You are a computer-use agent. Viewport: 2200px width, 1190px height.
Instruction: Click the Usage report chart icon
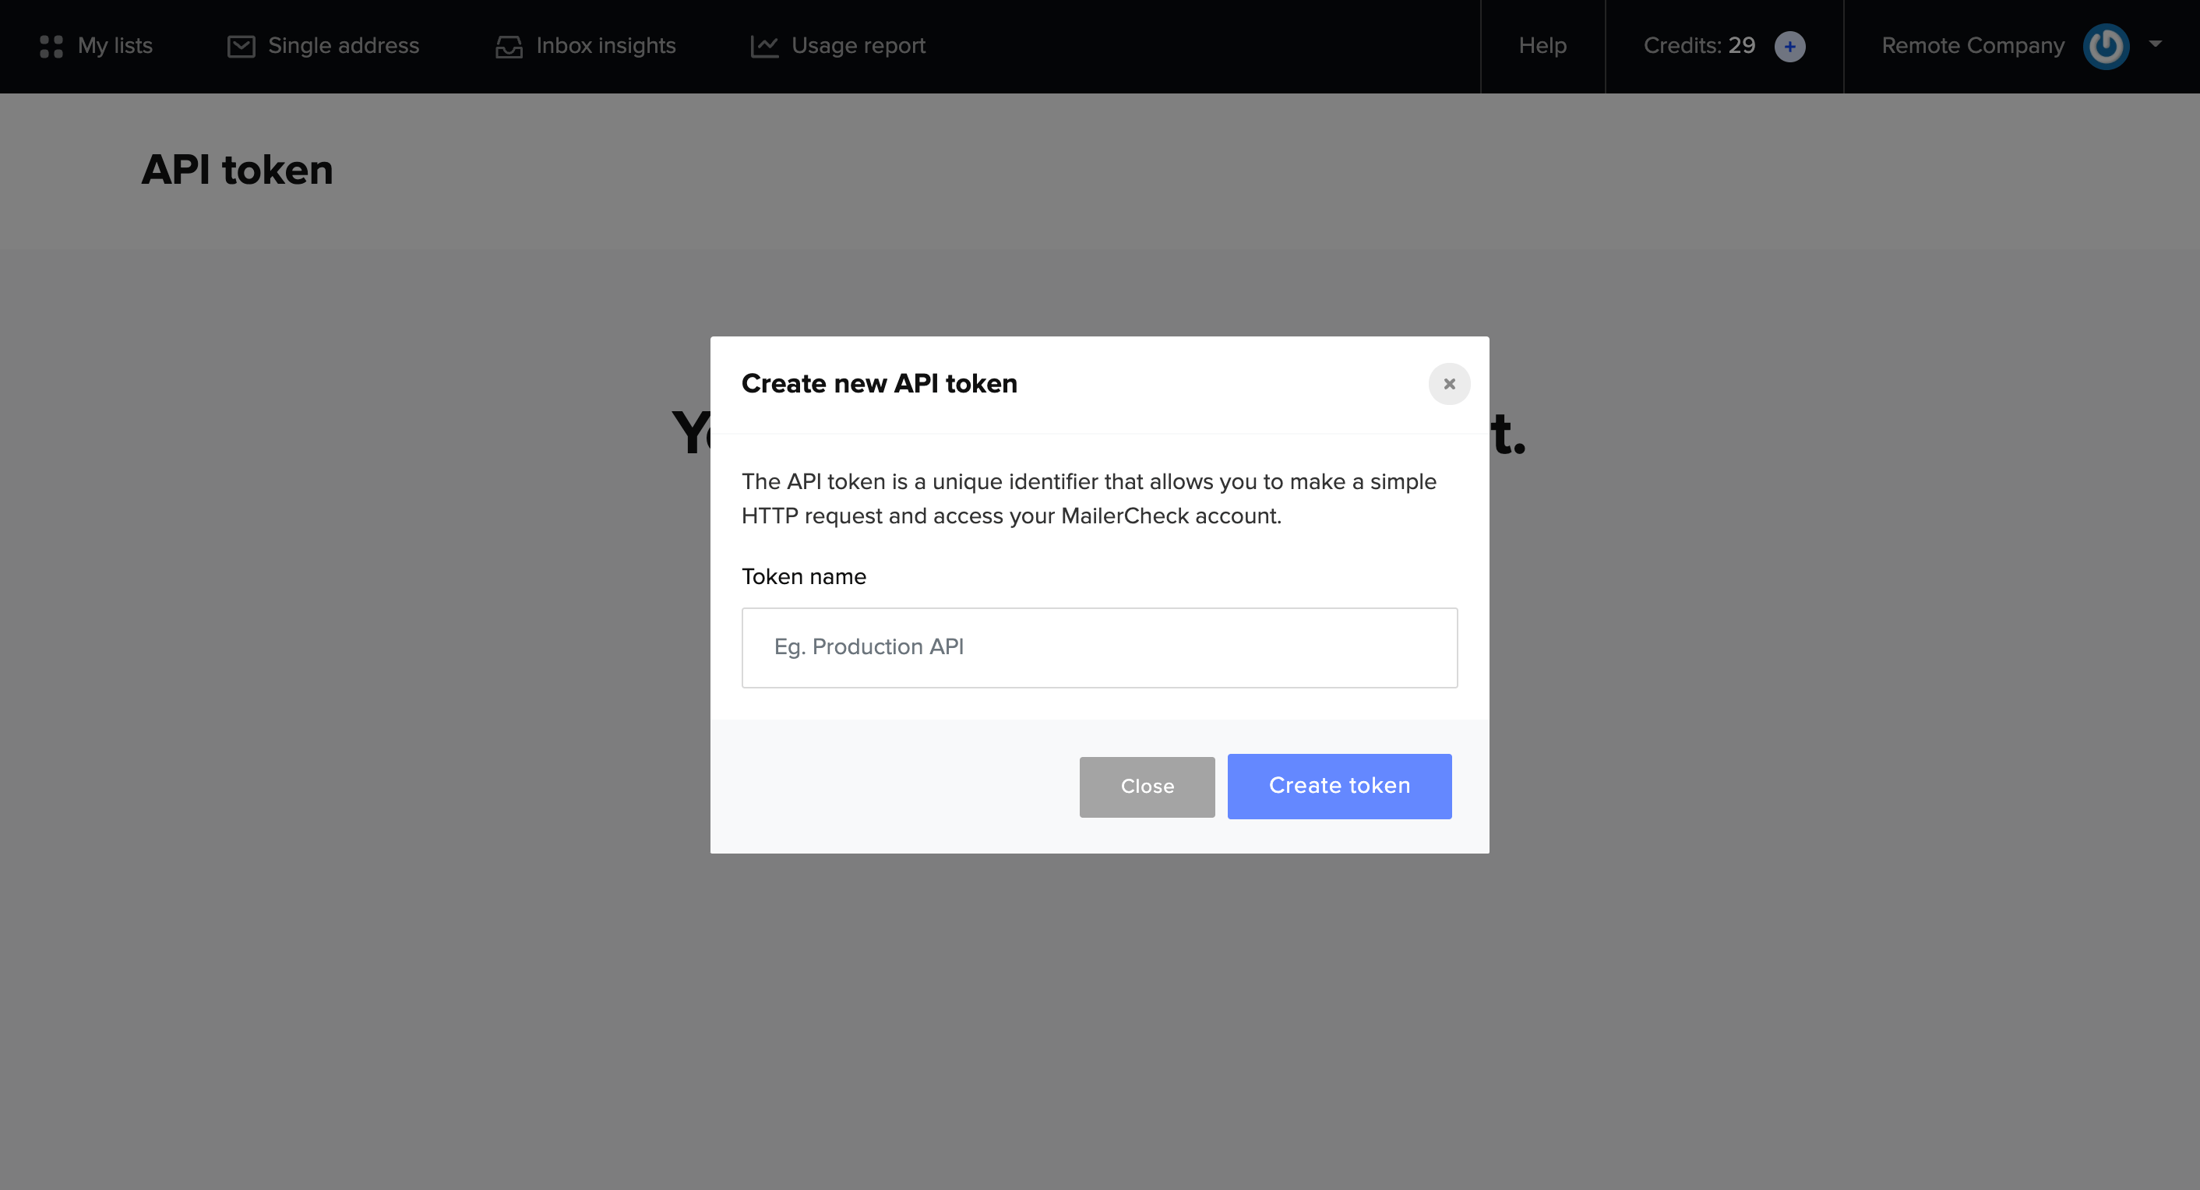pos(763,46)
